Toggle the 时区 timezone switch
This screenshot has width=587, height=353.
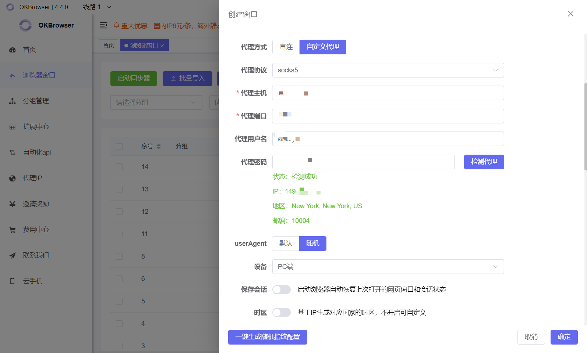(x=282, y=313)
